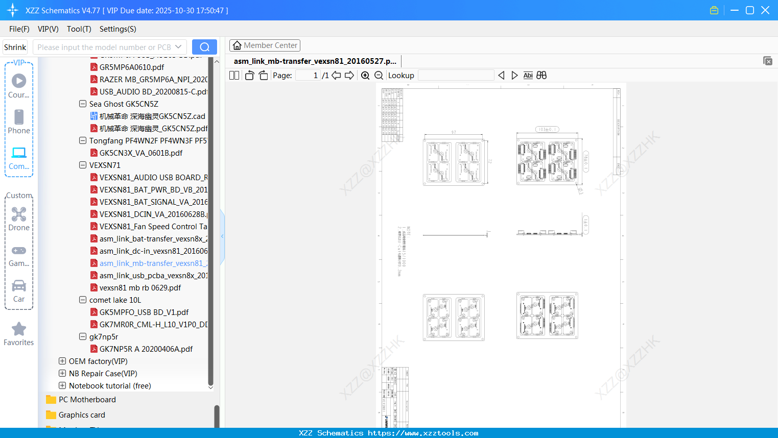Open the Course sidebar icon
Image resolution: width=778 pixels, height=438 pixels.
19,85
